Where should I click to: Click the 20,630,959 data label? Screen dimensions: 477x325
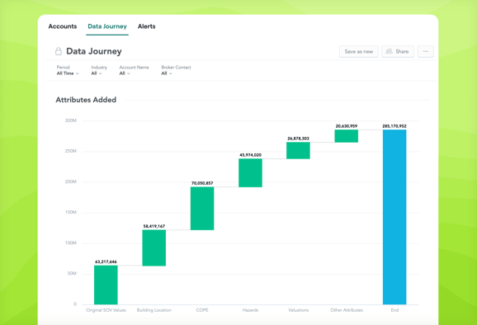coord(347,126)
